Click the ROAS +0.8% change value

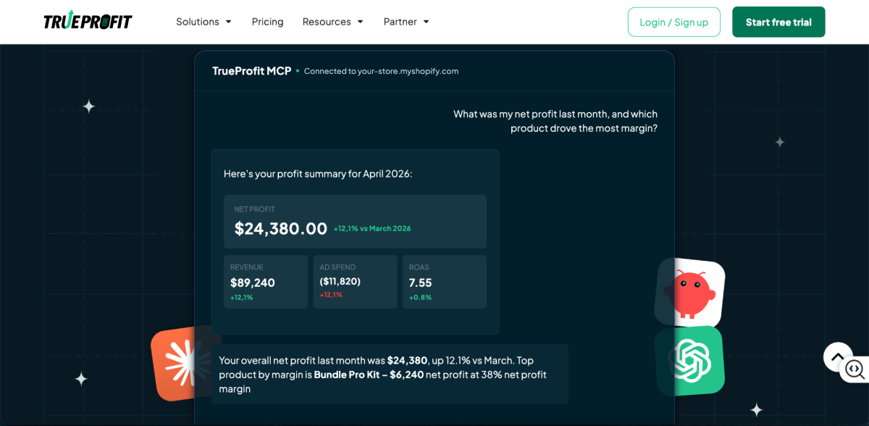[420, 297]
